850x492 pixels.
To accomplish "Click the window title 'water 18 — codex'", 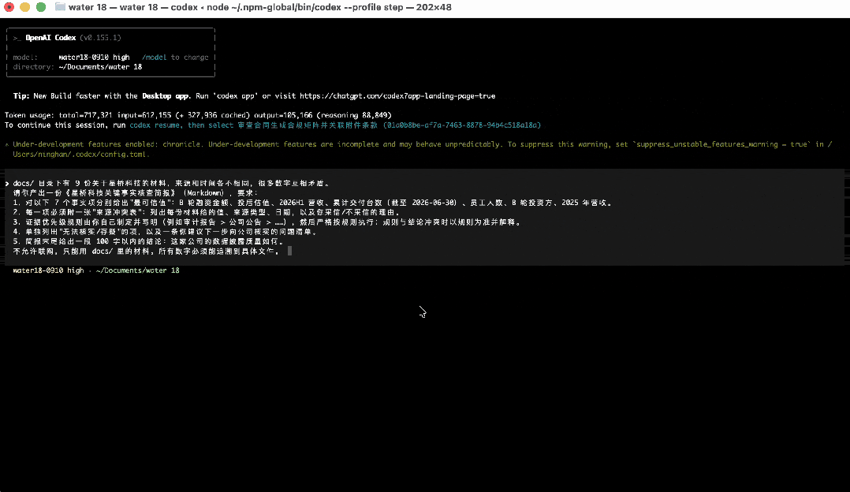I will tap(133, 7).
